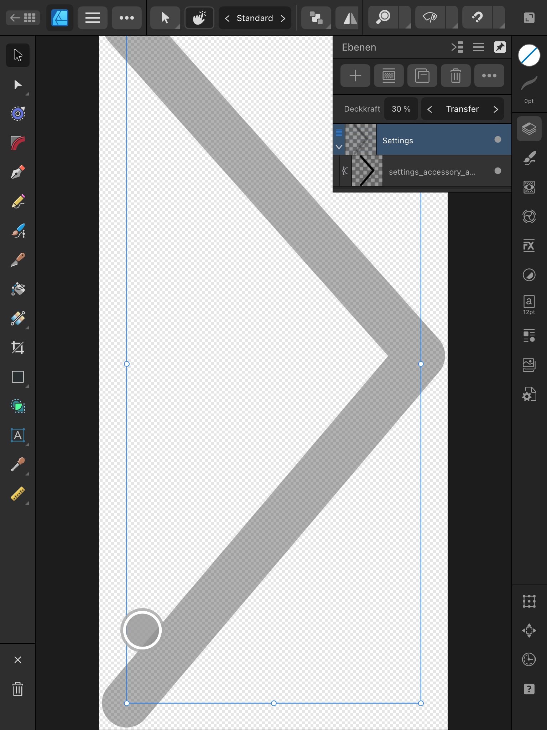
Task: Select the Pencil tool
Action: click(x=18, y=201)
